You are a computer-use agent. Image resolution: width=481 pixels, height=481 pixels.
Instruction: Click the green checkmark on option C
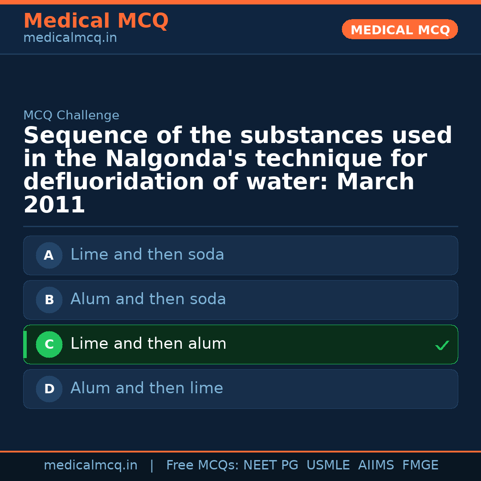click(442, 345)
